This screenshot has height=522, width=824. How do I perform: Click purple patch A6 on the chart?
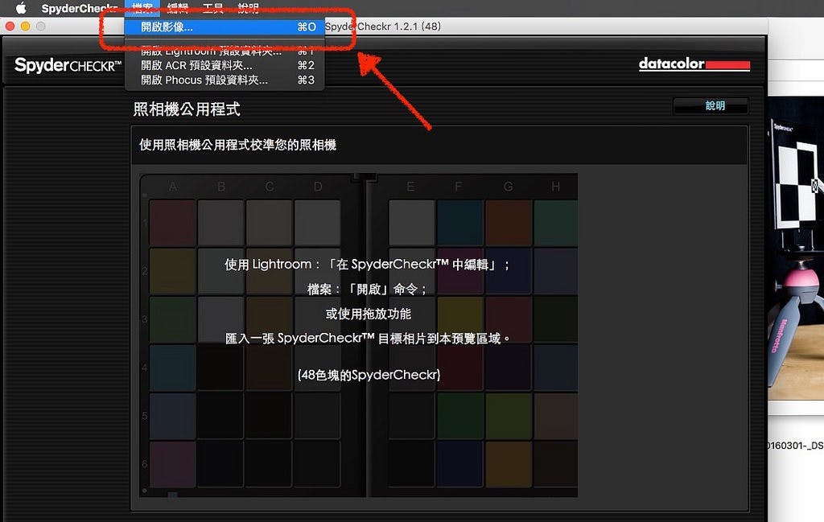172,464
